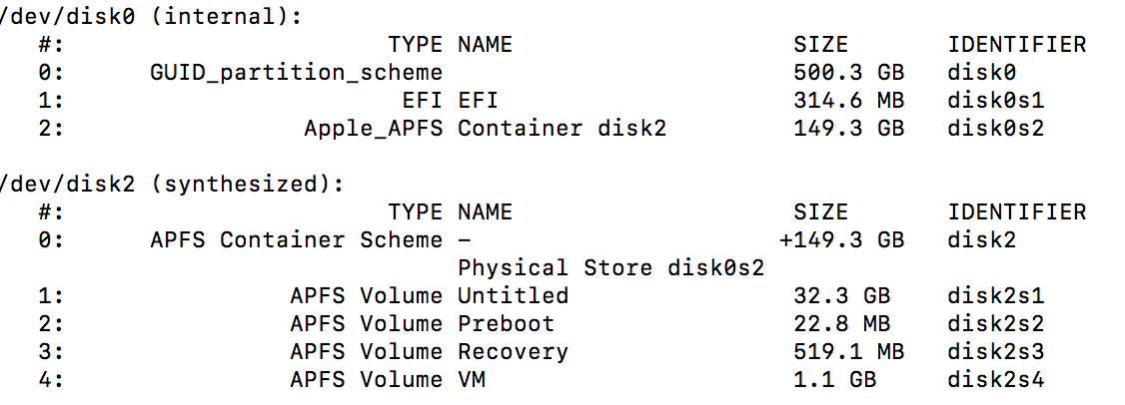Viewport: 1125px width, 405px height.
Task: Click the disk2s4 identifier
Action: (996, 380)
